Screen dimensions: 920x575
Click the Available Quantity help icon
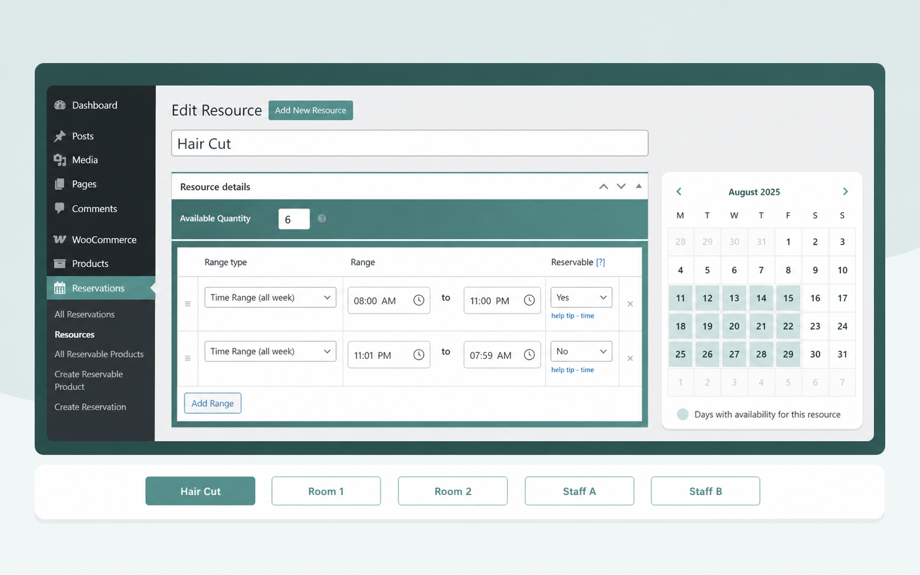[322, 219]
